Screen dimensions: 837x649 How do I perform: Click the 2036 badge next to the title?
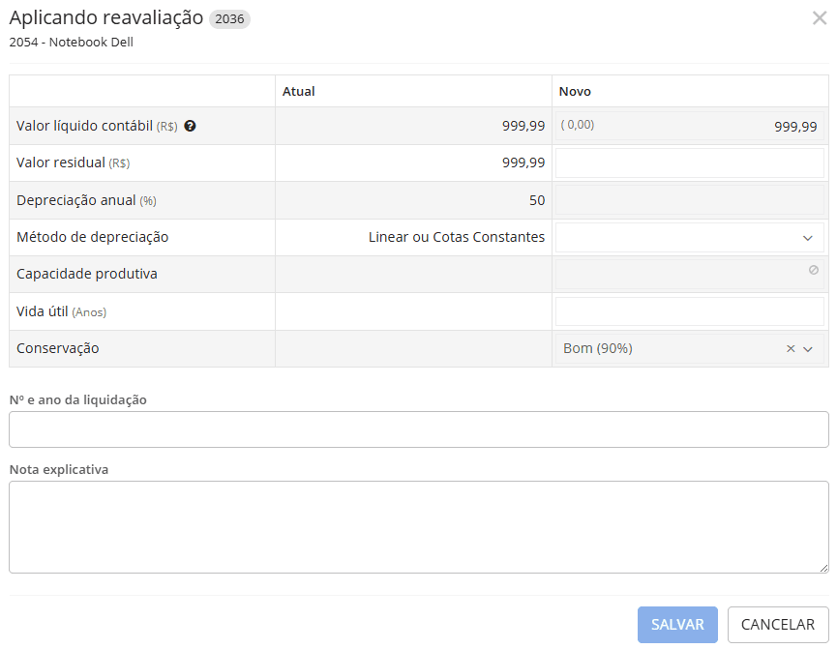tap(229, 19)
